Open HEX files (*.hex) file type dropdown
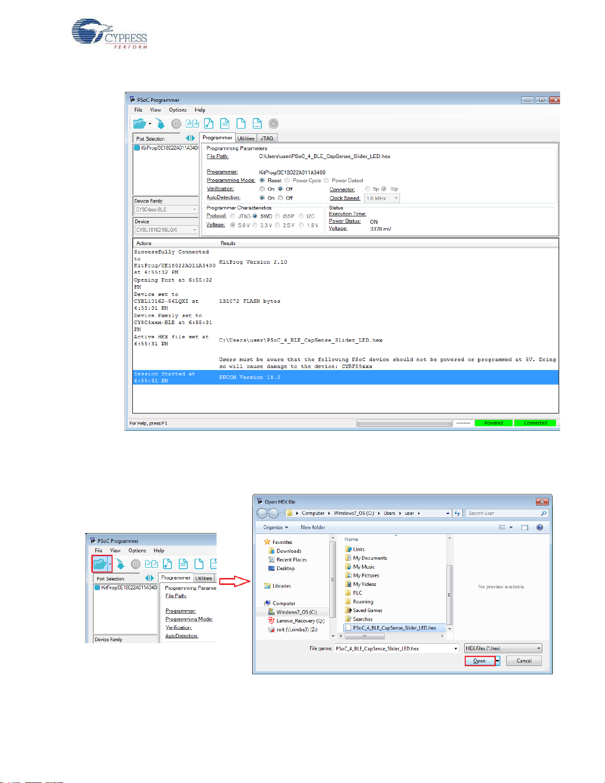605x783 pixels. (503, 648)
